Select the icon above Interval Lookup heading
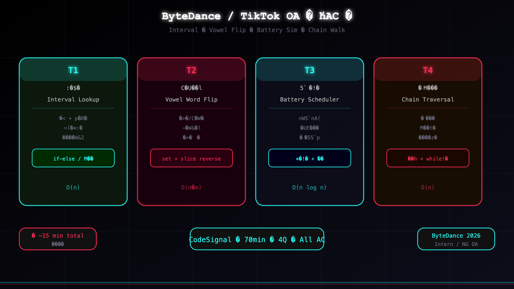Screen dimensions: 514x289 tap(73, 87)
